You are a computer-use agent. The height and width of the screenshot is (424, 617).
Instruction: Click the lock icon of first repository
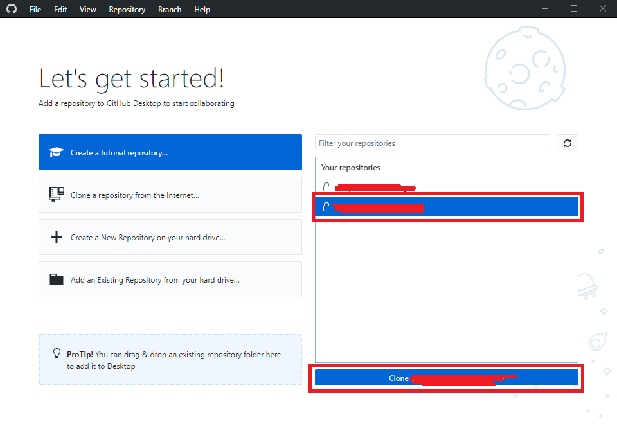pyautogui.click(x=326, y=187)
